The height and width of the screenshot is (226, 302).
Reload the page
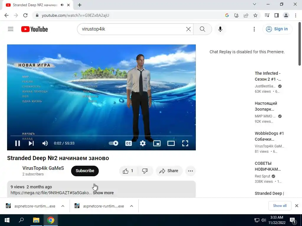[25, 15]
